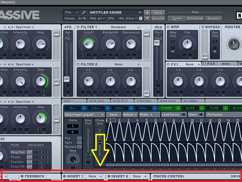Switch to the KTR FLT tab
Image resolution: width=242 pixels, height=182 pixels.
[122, 101]
